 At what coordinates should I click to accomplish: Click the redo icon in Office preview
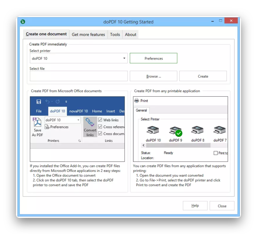58,102
